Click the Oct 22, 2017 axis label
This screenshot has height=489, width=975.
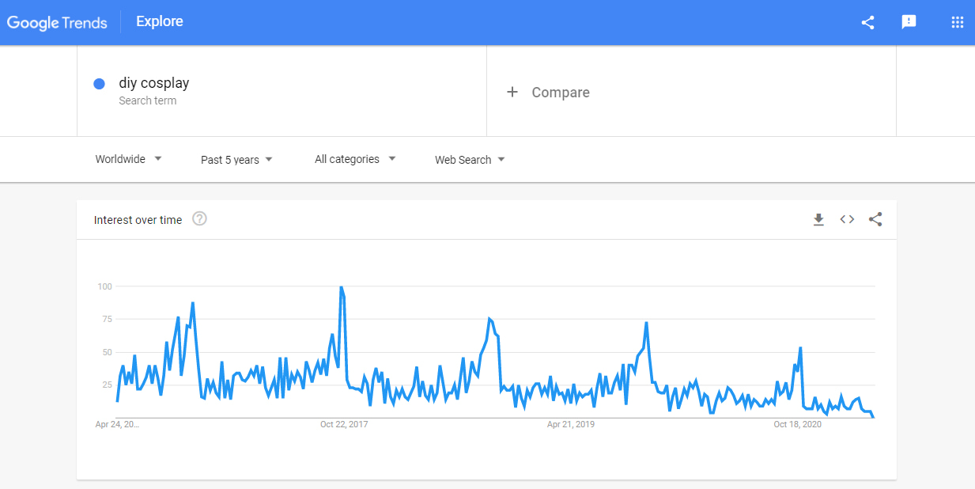344,425
